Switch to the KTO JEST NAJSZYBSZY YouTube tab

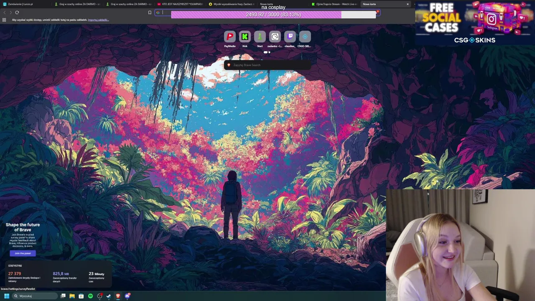[x=180, y=4]
